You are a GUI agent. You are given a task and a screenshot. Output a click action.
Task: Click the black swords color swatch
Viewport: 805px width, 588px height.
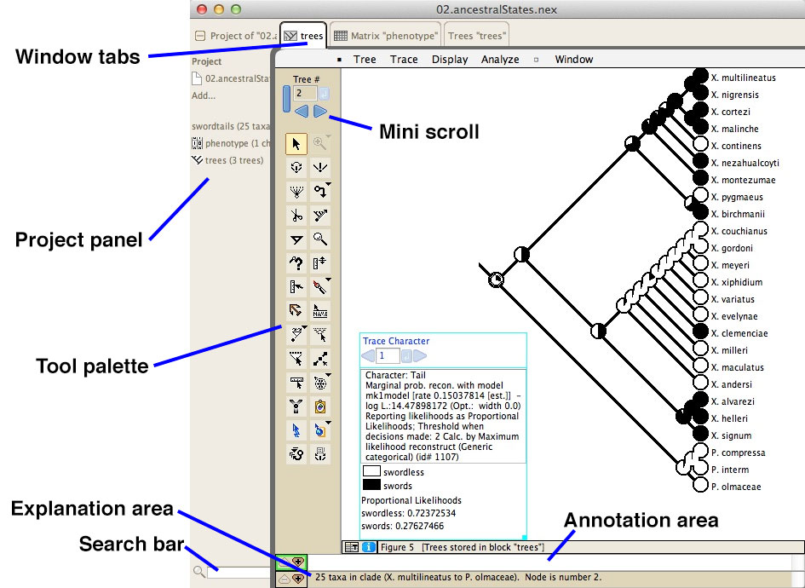[371, 485]
